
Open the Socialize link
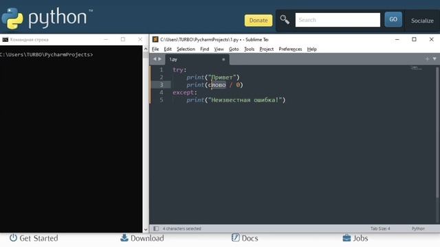click(x=422, y=21)
